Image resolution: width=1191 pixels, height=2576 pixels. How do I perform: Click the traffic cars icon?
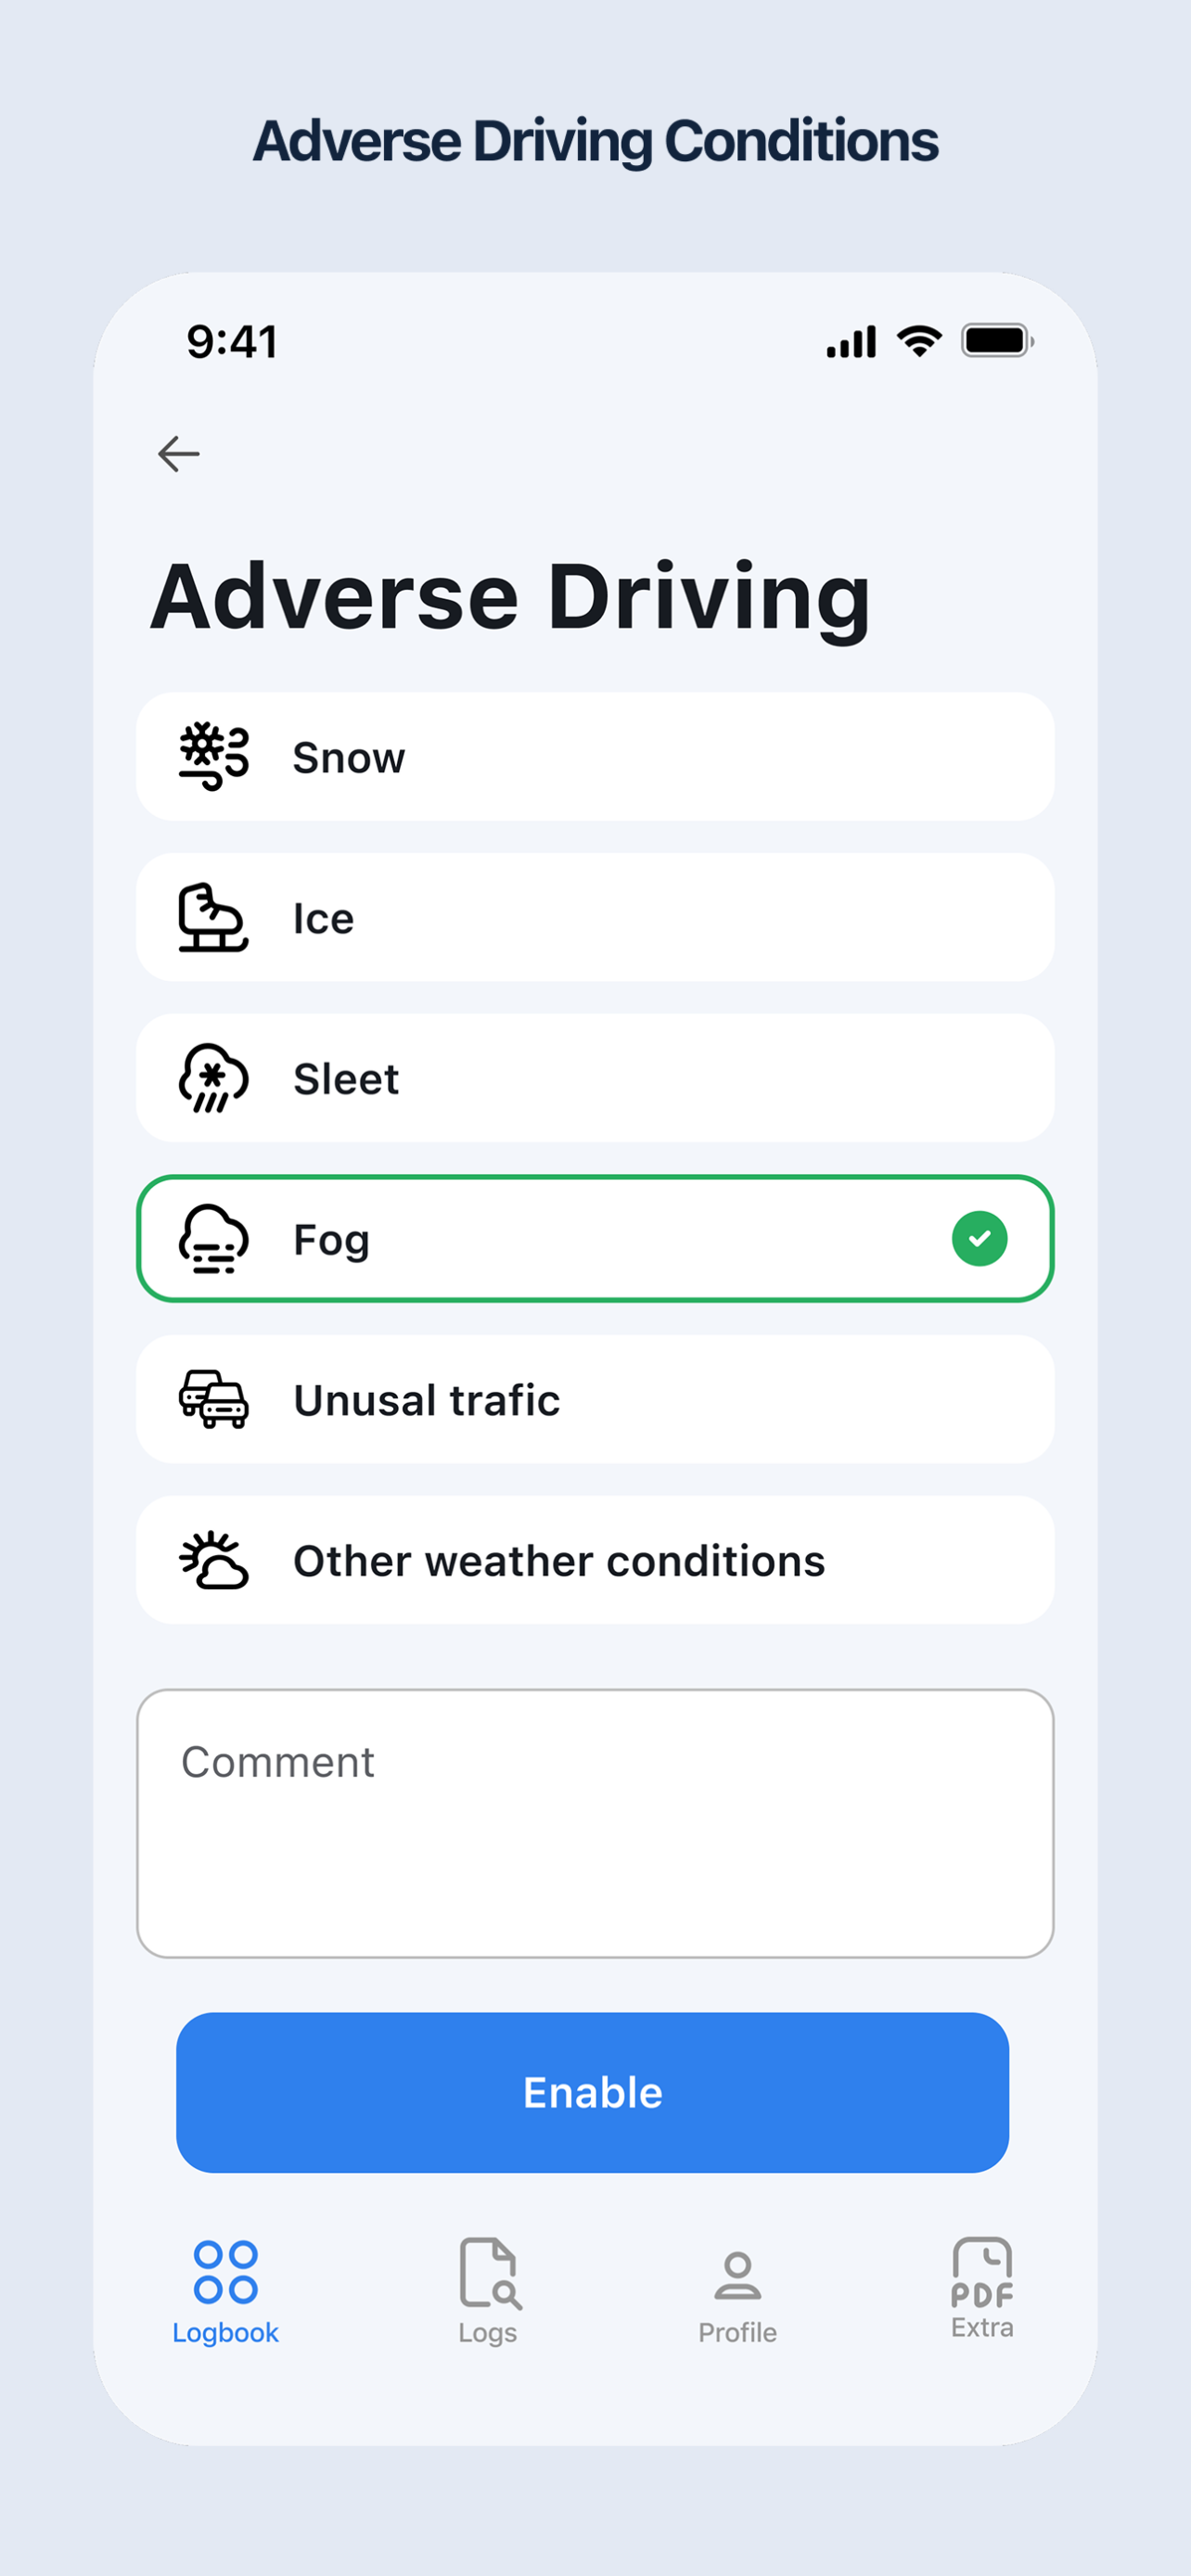213,1399
